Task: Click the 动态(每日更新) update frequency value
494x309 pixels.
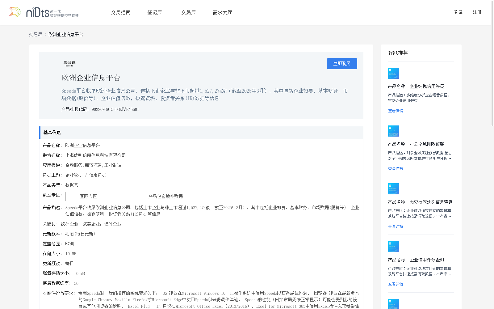Action: pyautogui.click(x=80, y=234)
